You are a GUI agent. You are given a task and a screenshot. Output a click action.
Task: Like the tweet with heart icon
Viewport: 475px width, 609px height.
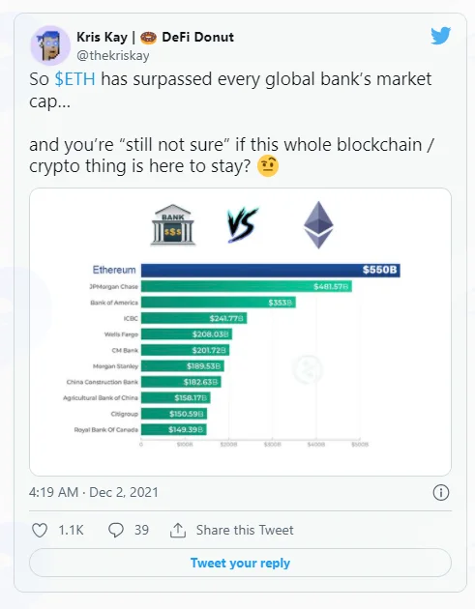point(40,530)
